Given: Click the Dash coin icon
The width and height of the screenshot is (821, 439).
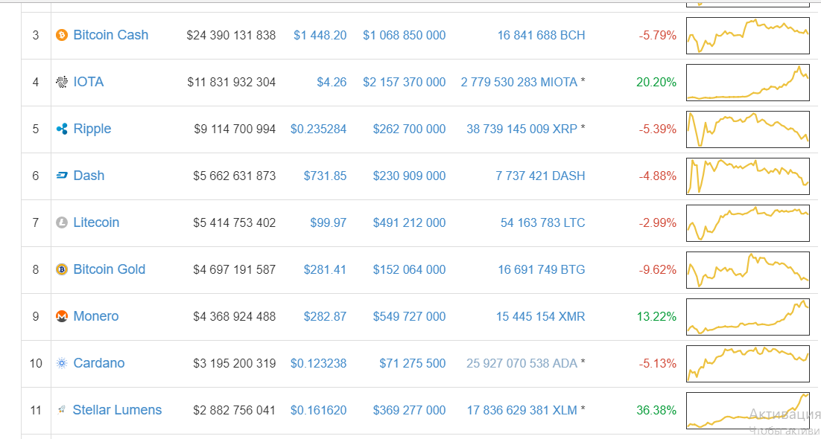Looking at the screenshot, I should coord(62,176).
